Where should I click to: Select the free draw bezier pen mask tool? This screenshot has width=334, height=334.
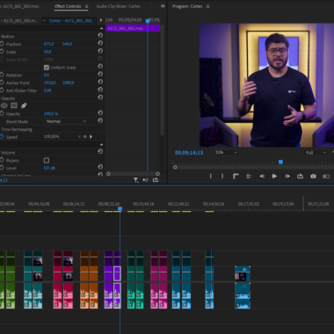(x=24, y=105)
